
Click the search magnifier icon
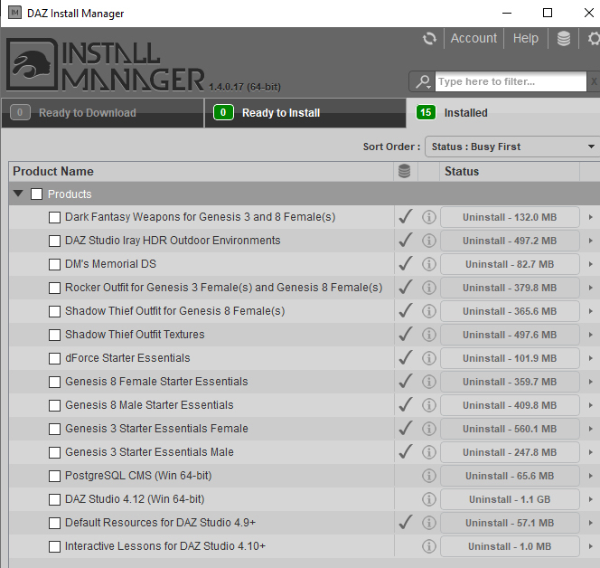[423, 81]
